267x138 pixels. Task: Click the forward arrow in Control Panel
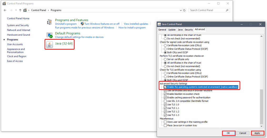[11, 10]
